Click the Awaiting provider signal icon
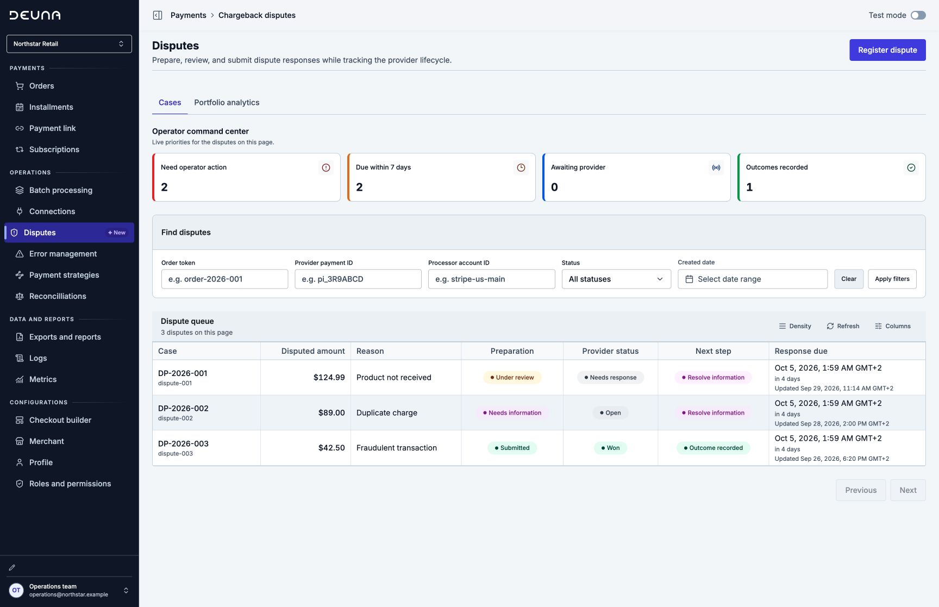This screenshot has height=607, width=939. coord(716,167)
